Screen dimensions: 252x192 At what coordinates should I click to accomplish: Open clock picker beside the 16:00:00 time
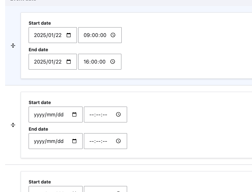113,62
